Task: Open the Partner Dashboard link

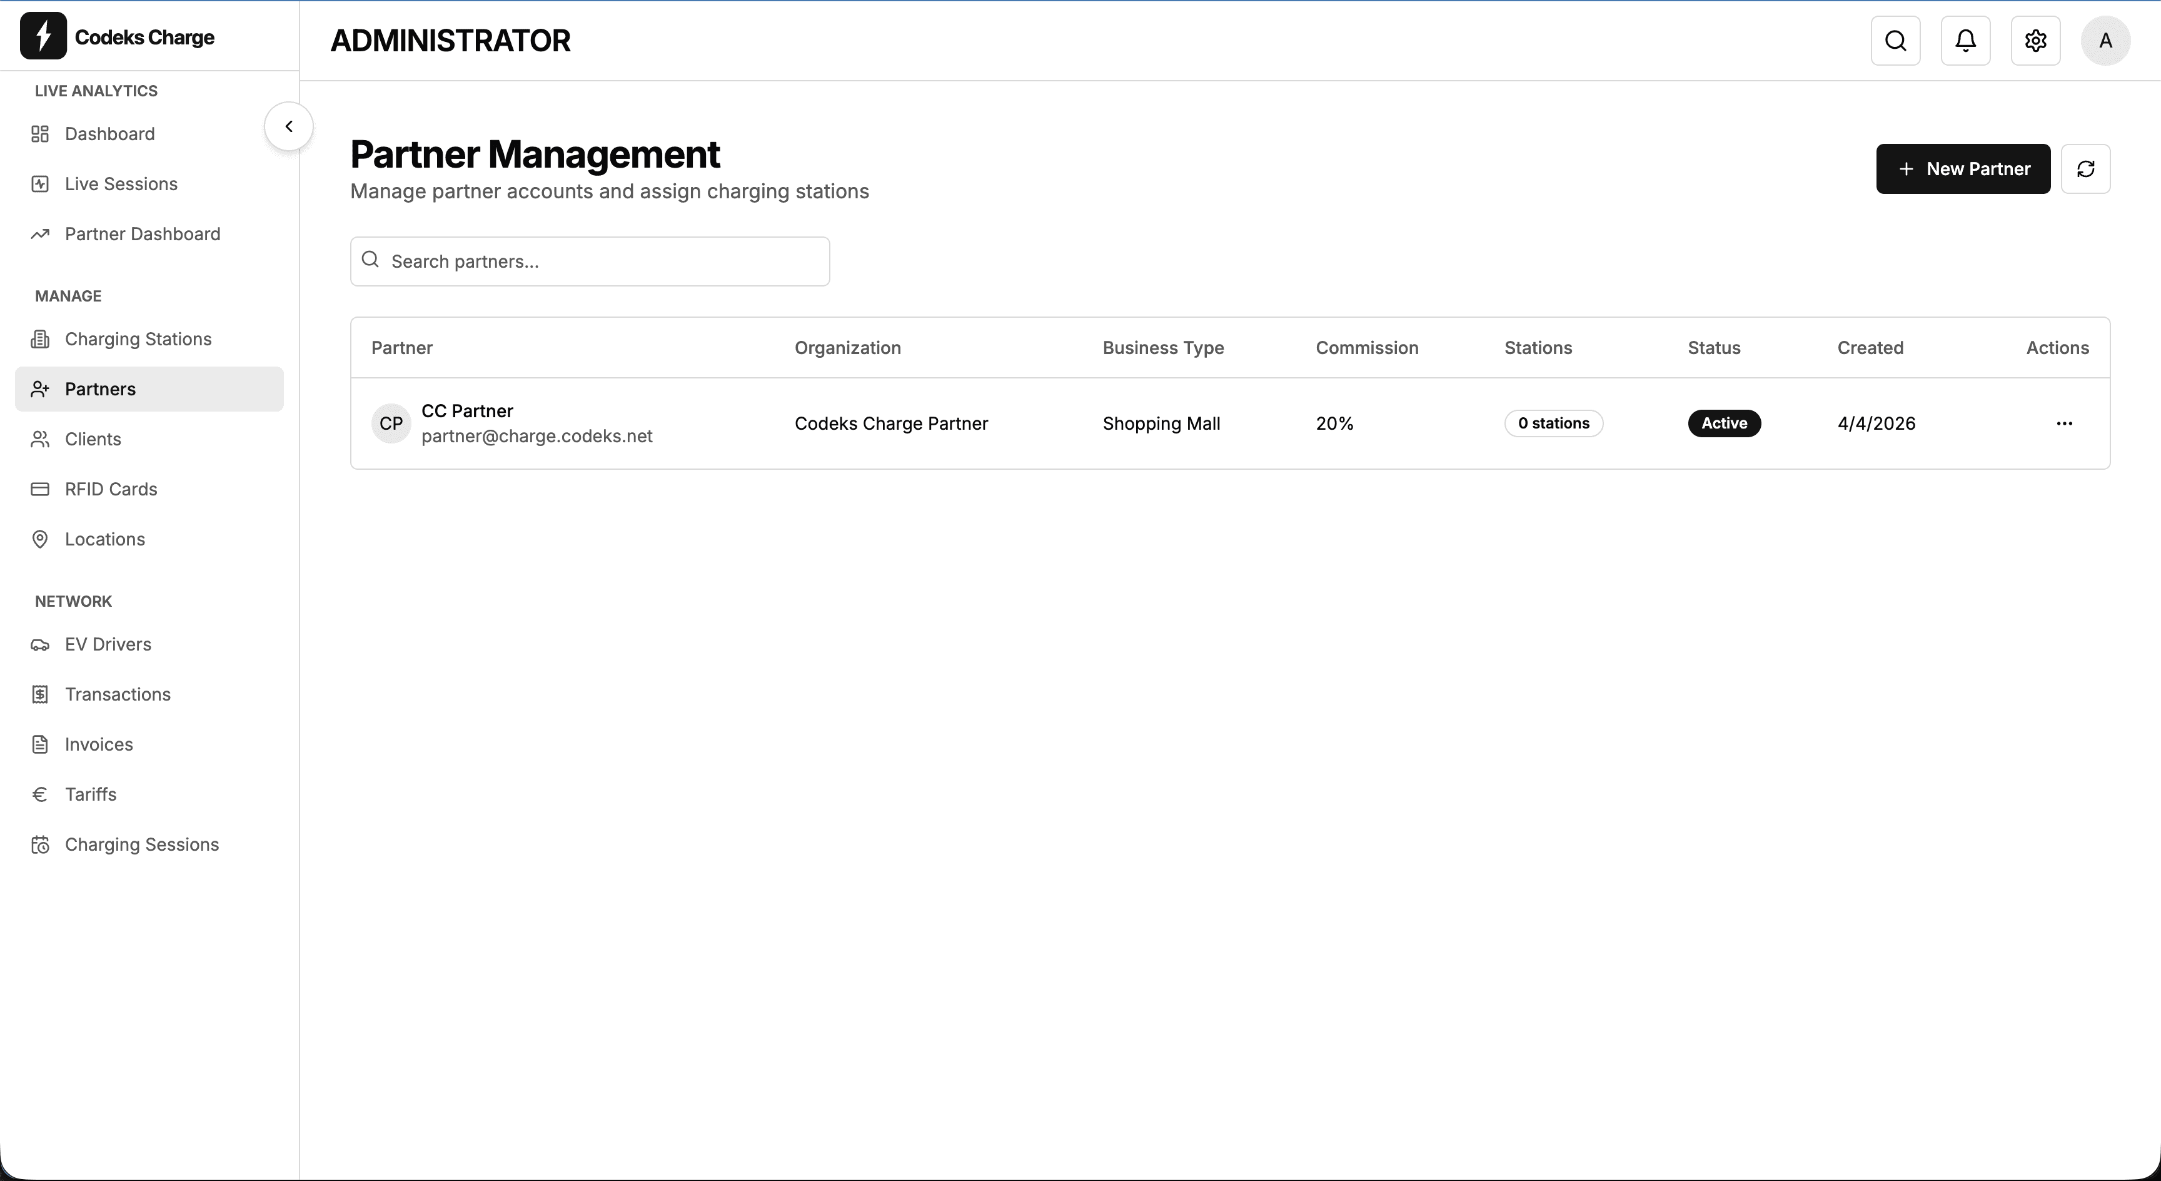Action: point(143,233)
